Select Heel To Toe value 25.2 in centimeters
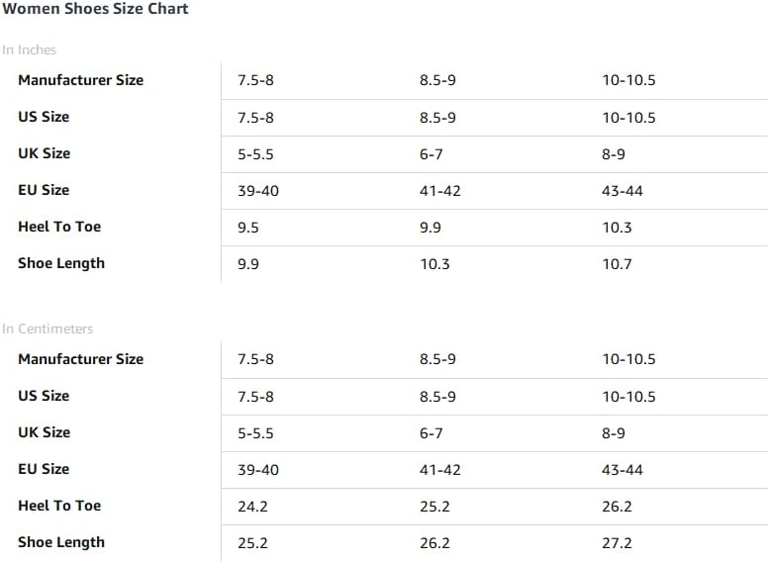Image resolution: width=769 pixels, height=562 pixels. click(434, 507)
